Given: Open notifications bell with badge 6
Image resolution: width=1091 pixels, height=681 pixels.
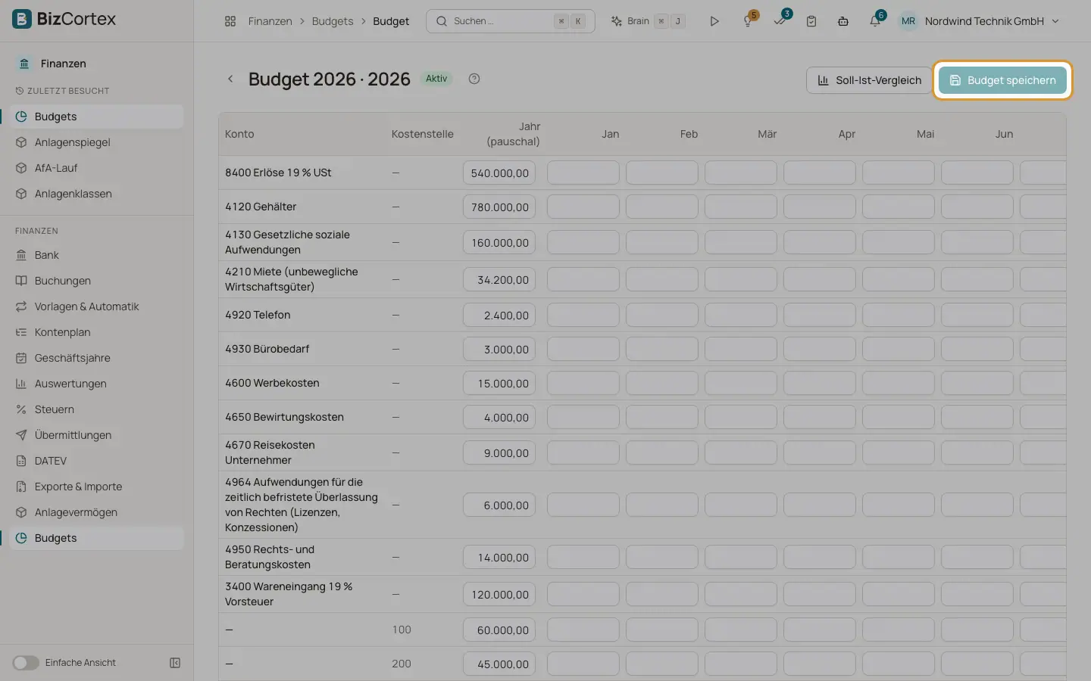Looking at the screenshot, I should [875, 21].
